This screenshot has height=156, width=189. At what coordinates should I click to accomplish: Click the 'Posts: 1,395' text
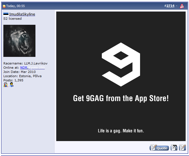(13, 80)
